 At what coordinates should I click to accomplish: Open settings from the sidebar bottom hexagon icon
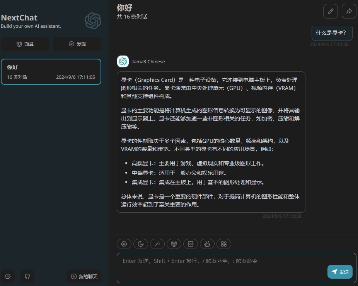8,276
